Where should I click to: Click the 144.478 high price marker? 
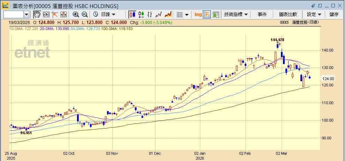(277, 40)
